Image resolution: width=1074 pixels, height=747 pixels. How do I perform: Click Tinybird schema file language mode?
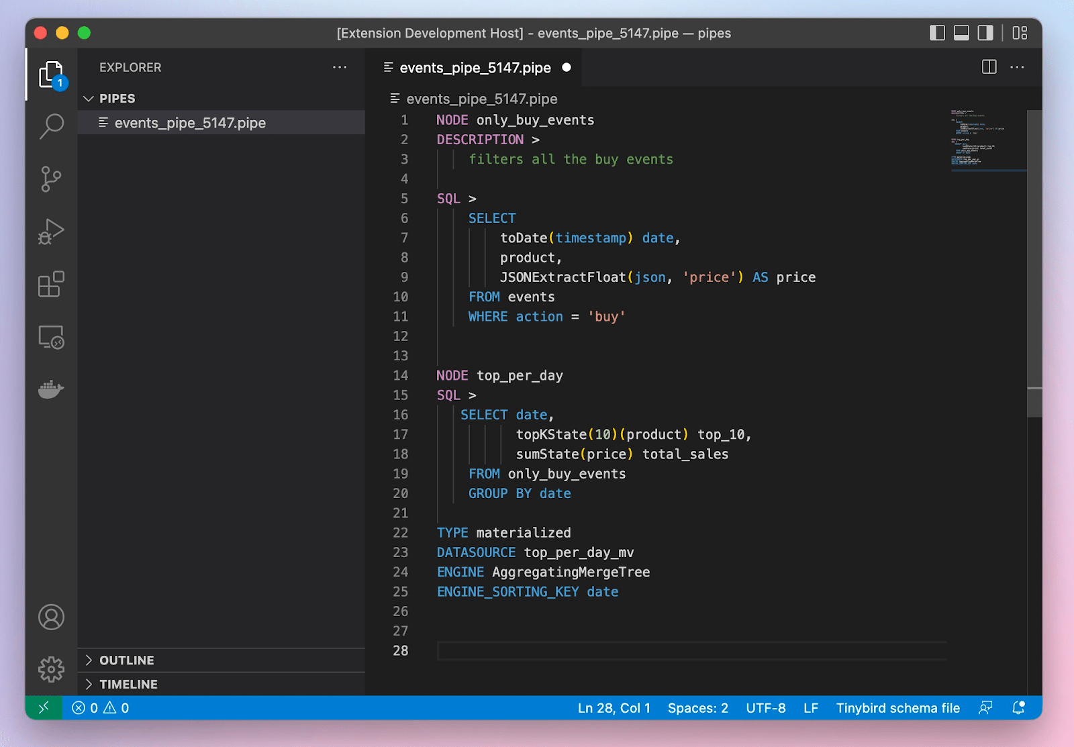point(897,708)
